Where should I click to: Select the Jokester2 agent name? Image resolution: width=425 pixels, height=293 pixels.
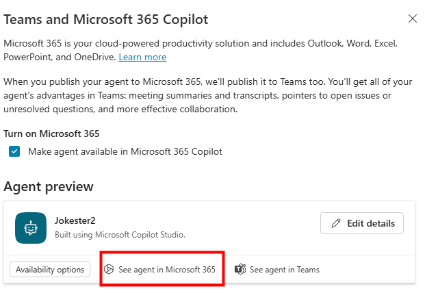[x=75, y=222]
